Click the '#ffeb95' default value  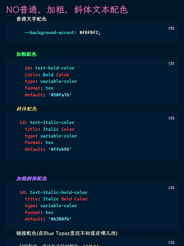click(60, 149)
